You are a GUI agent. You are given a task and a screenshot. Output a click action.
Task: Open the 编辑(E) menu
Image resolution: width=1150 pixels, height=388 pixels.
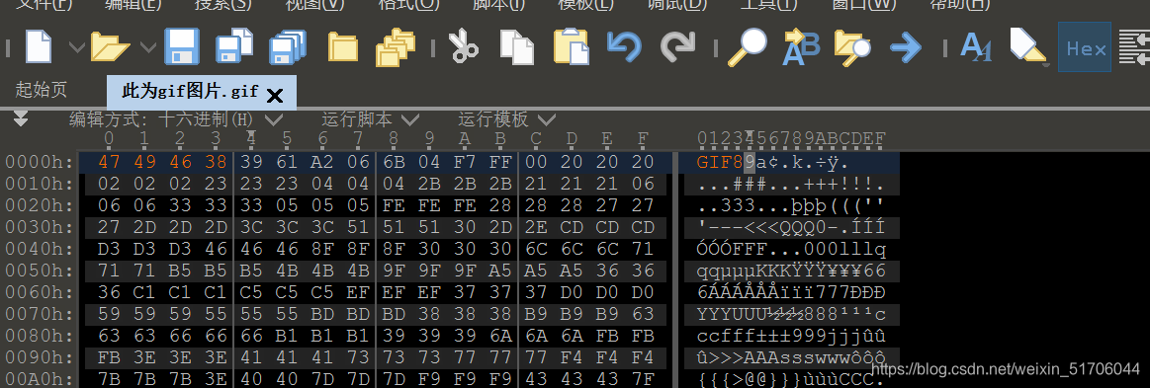click(x=133, y=4)
